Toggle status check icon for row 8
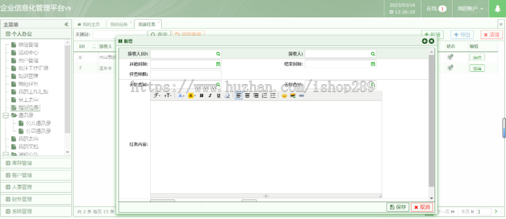The image size is (506, 219). (x=450, y=57)
